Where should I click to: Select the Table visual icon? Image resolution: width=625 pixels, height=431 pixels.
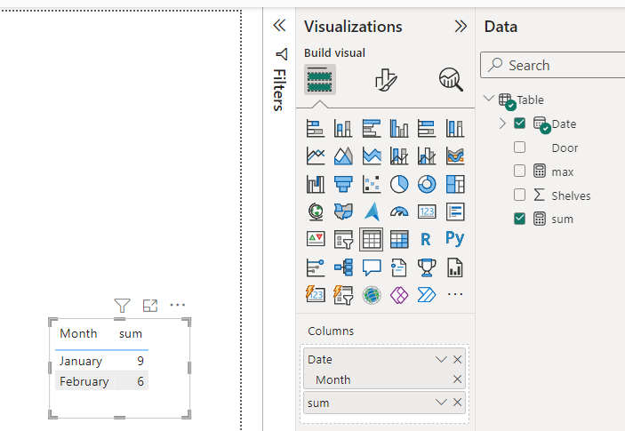click(371, 239)
